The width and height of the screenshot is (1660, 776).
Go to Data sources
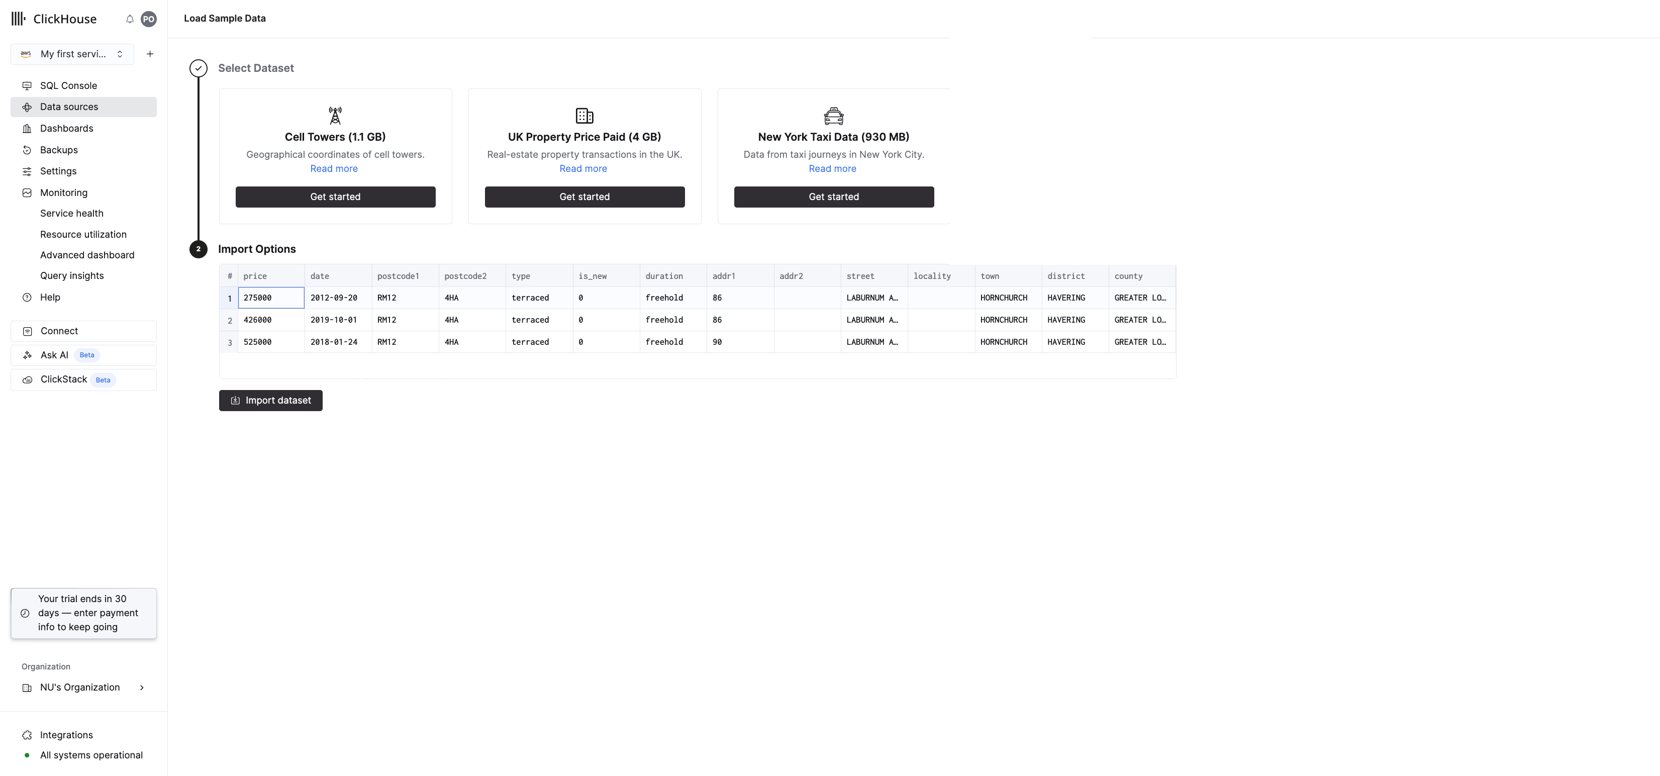coord(84,107)
